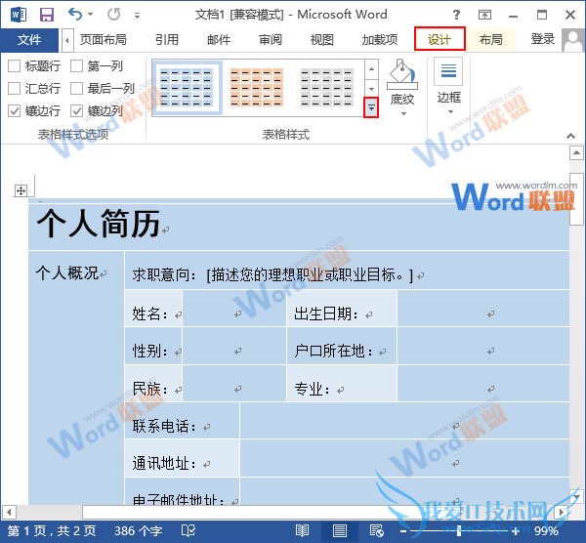Image resolution: width=586 pixels, height=543 pixels.
Task: Switch to the 引用 tab
Action: (167, 39)
